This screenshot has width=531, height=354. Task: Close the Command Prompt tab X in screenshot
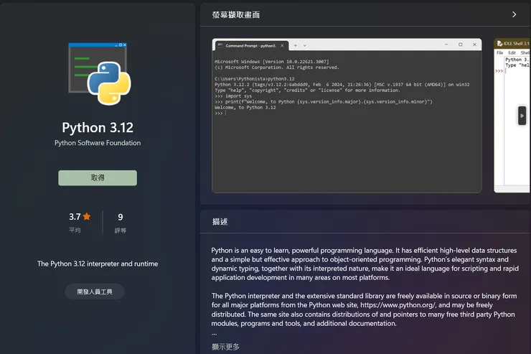282,46
